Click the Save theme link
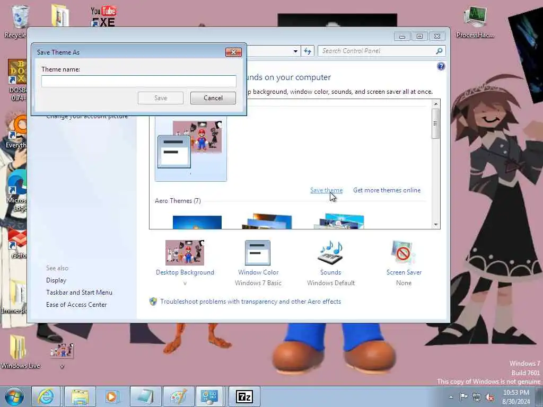 [326, 190]
